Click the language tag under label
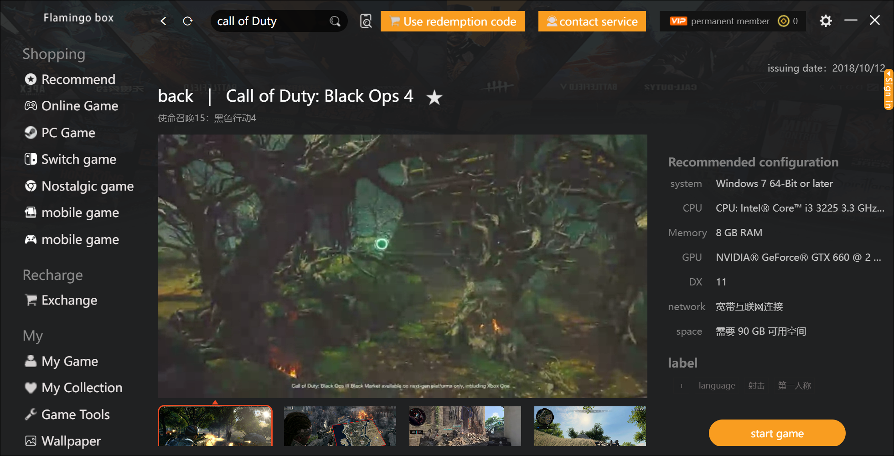894x456 pixels. click(717, 386)
